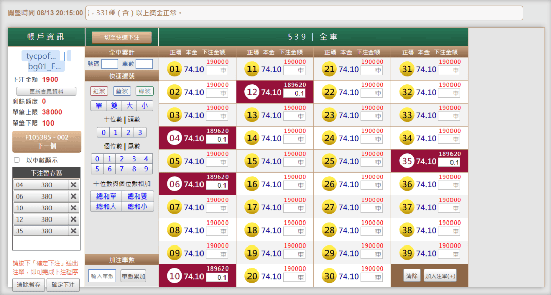Select yellow ball number 31

[x=407, y=69]
